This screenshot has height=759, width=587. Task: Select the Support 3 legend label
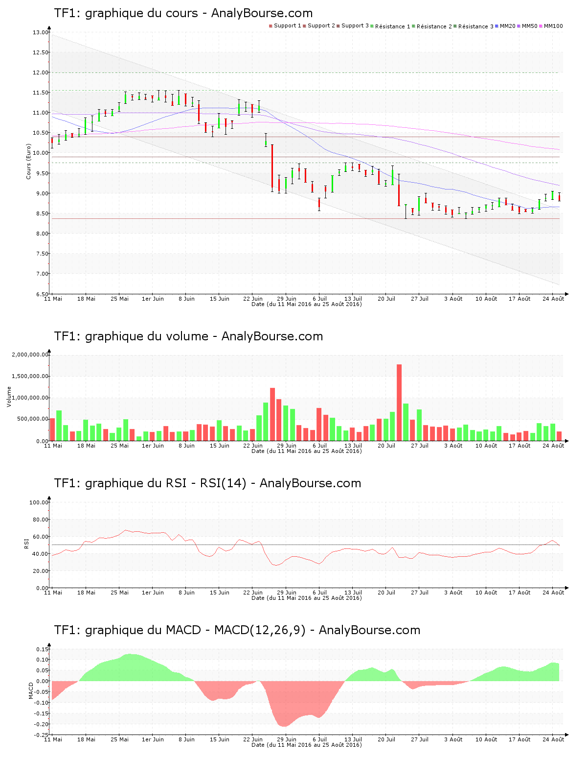click(355, 26)
